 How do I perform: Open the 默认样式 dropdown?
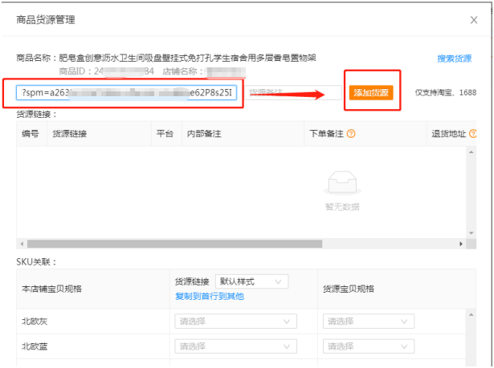251,282
